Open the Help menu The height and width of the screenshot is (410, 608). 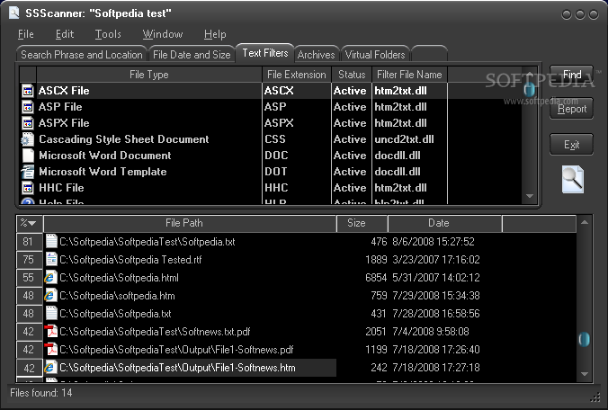click(x=215, y=34)
